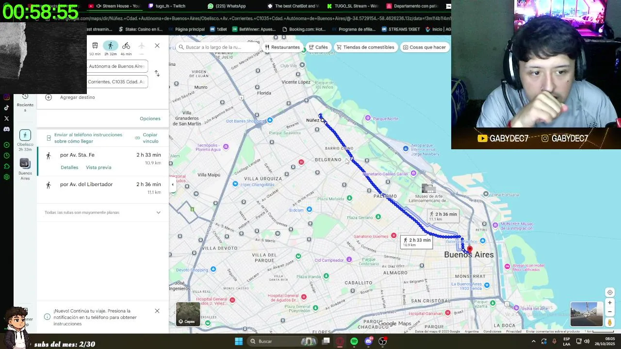Show my location on the map
Viewport: 621px width, 349px height.
[x=610, y=292]
